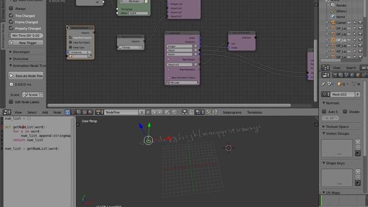The width and height of the screenshot is (368, 207).
Task: Click the pin icon in properties context
Action: click(324, 84)
